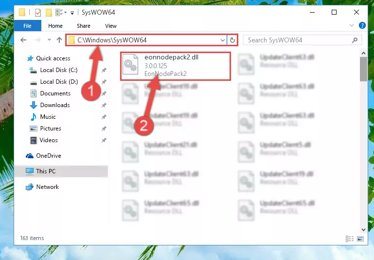Open the recent locations dropdown
The height and width of the screenshot is (260, 374).
tap(49, 39)
